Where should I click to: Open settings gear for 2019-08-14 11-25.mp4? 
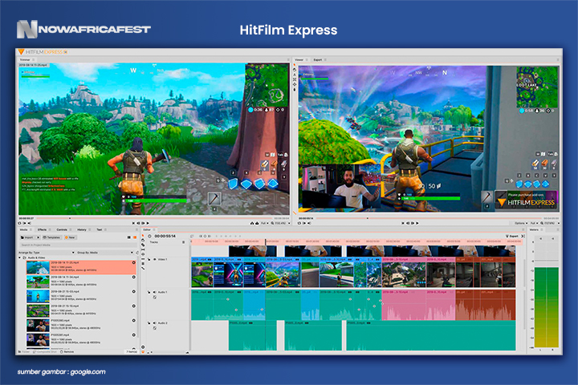(134, 263)
